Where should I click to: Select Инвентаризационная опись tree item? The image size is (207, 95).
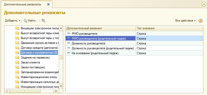tap(39, 77)
